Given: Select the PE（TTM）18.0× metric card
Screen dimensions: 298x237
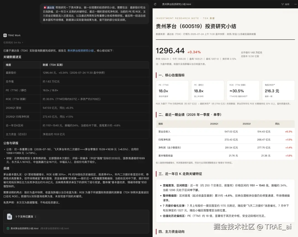Looking at the screenshot, I should (172, 90).
